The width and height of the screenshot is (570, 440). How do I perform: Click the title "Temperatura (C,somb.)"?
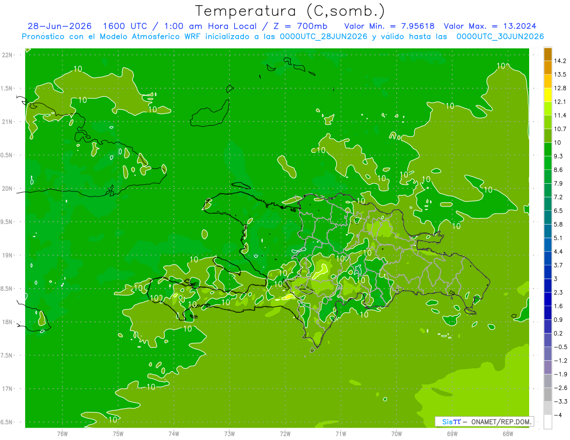pyautogui.click(x=290, y=11)
